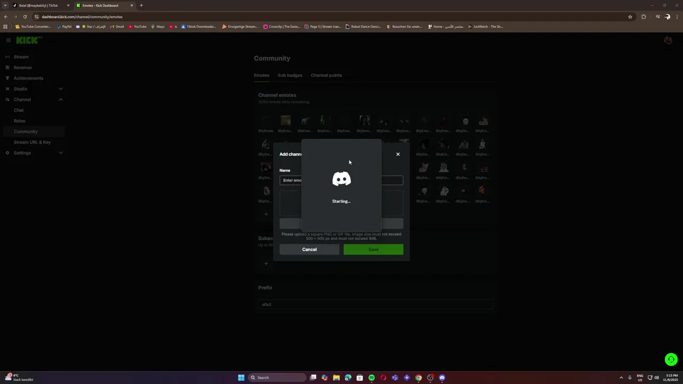
Task: Open YouTube Converter bookmark
Action: 33,27
